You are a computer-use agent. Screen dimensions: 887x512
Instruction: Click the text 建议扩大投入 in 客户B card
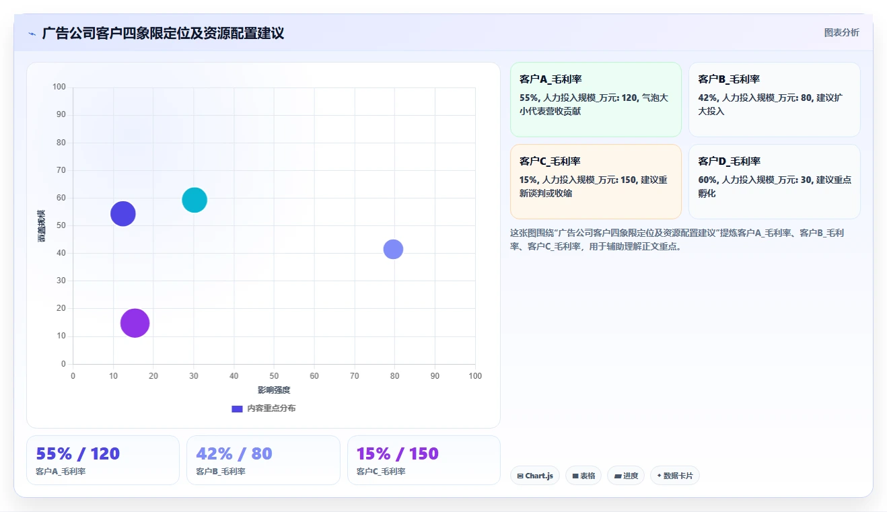click(x=771, y=104)
